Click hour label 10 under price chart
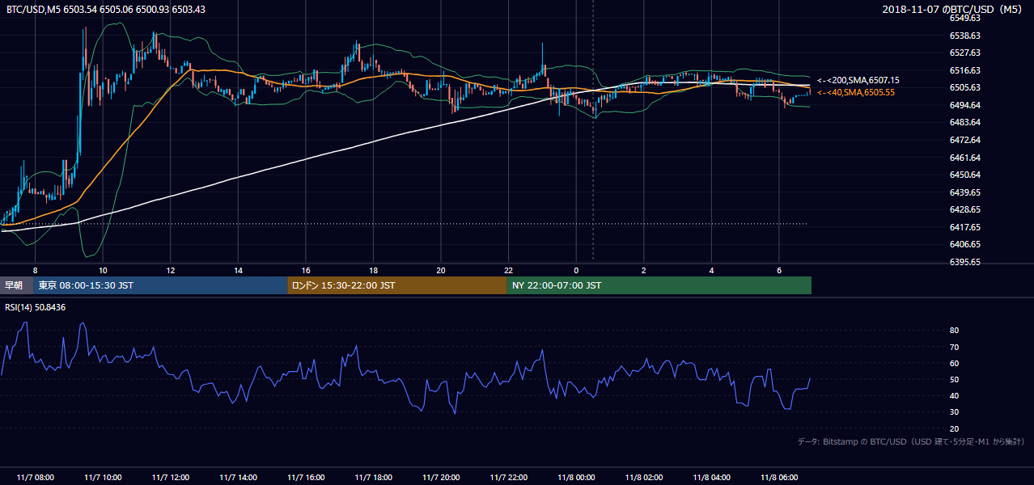This screenshot has height=485, width=1034. pyautogui.click(x=103, y=270)
